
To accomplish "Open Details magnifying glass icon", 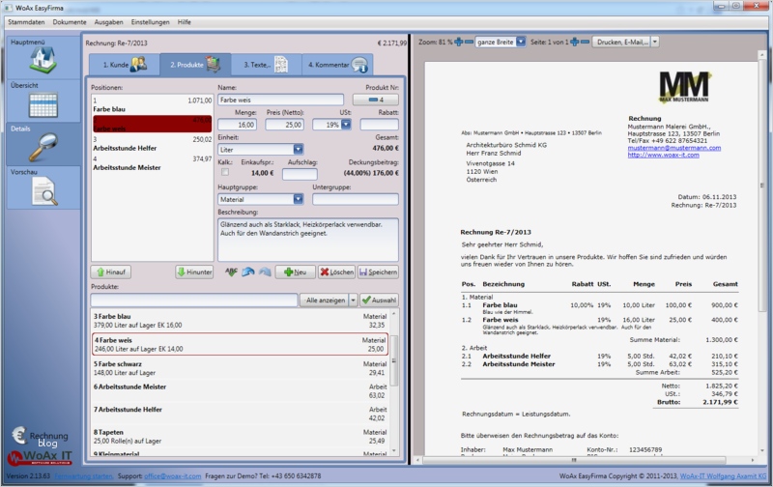I will coord(43,148).
